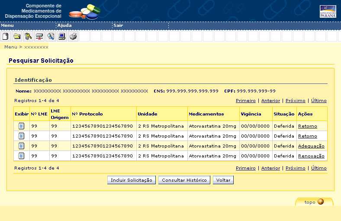341x221 pixels.
Task: View details via last row Exibir icon
Action: tap(21, 156)
